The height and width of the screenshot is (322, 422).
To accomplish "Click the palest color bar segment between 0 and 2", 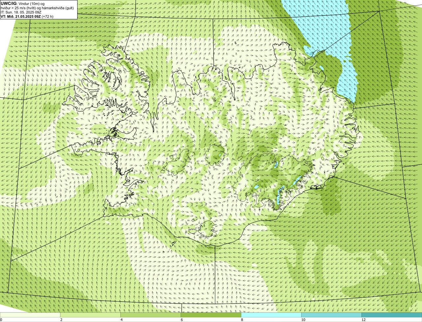I will 30,315.
